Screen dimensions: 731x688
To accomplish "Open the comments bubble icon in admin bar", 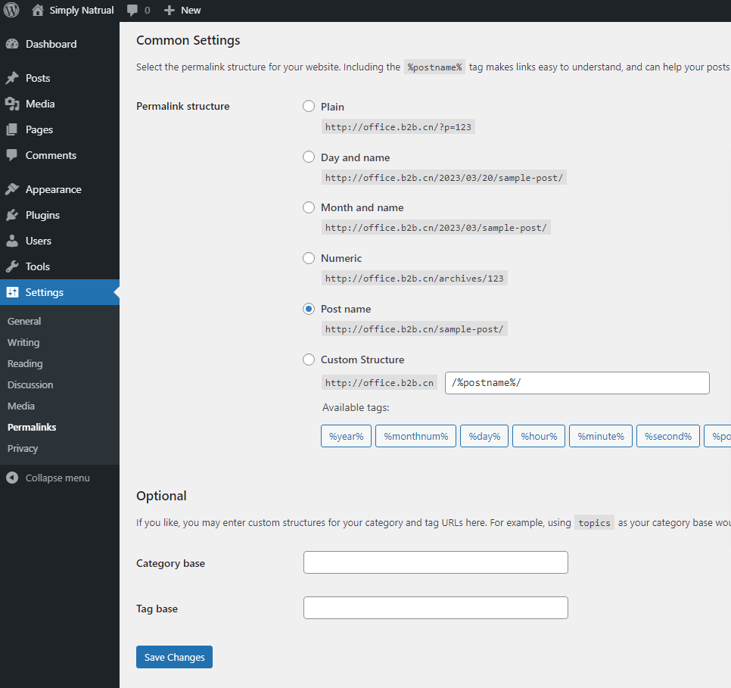I will pos(133,11).
